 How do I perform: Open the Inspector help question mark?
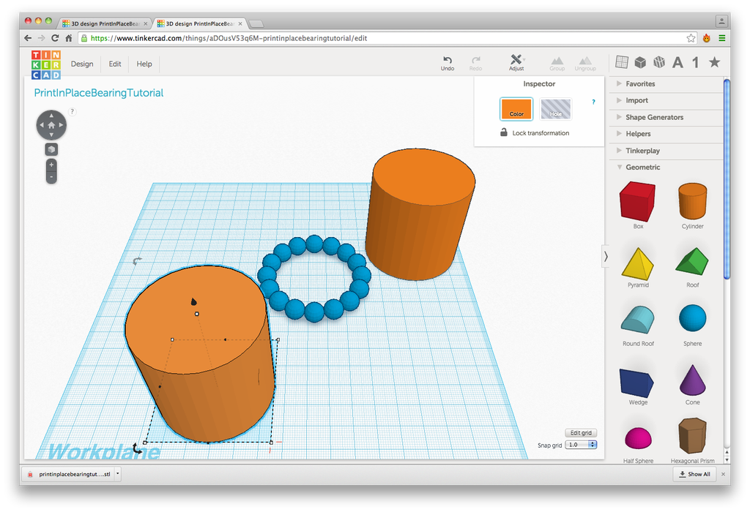click(x=593, y=102)
